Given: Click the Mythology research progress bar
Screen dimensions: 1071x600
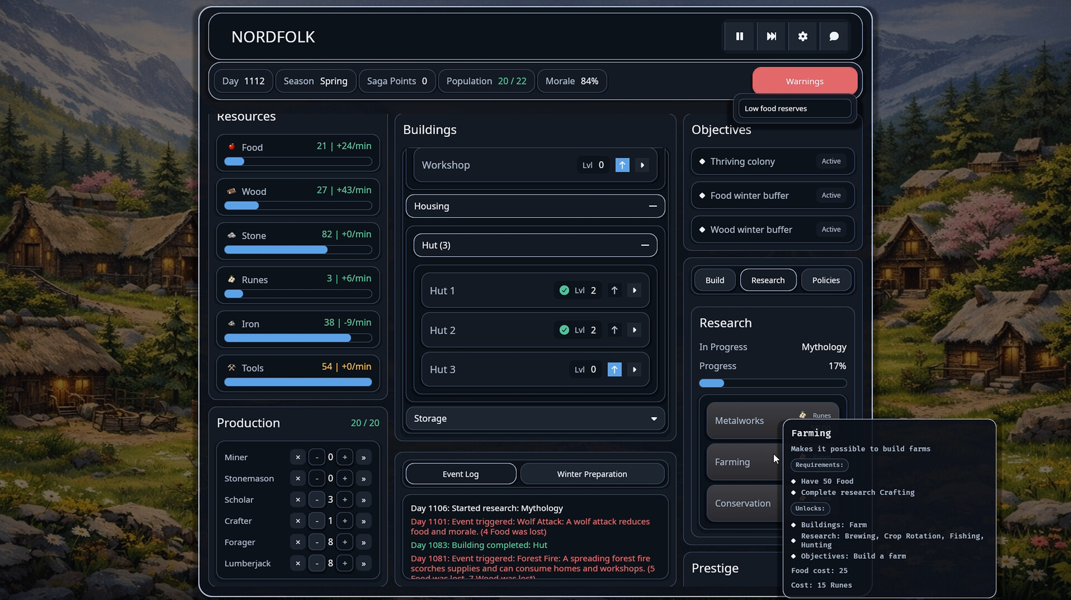Looking at the screenshot, I should coord(773,383).
